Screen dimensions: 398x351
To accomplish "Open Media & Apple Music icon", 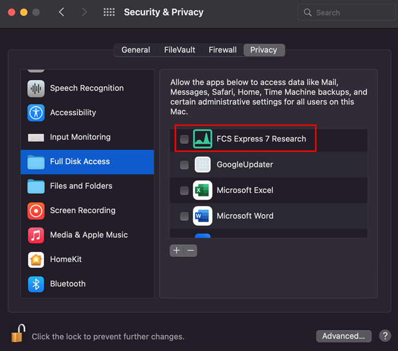I will (x=36, y=235).
